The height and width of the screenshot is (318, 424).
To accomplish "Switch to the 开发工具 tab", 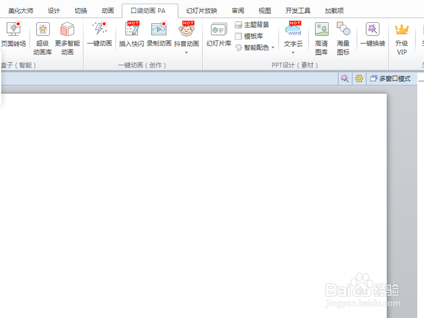I will point(298,11).
